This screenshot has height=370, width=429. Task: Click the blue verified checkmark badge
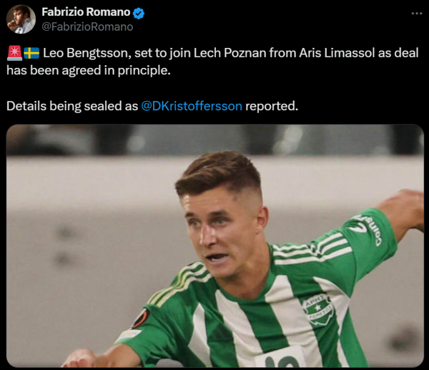pyautogui.click(x=138, y=12)
